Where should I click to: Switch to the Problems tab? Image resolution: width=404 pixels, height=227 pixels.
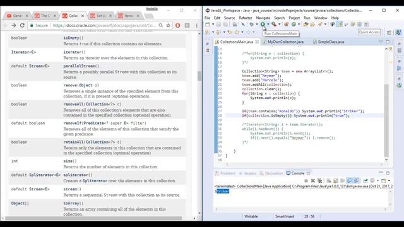point(225,173)
